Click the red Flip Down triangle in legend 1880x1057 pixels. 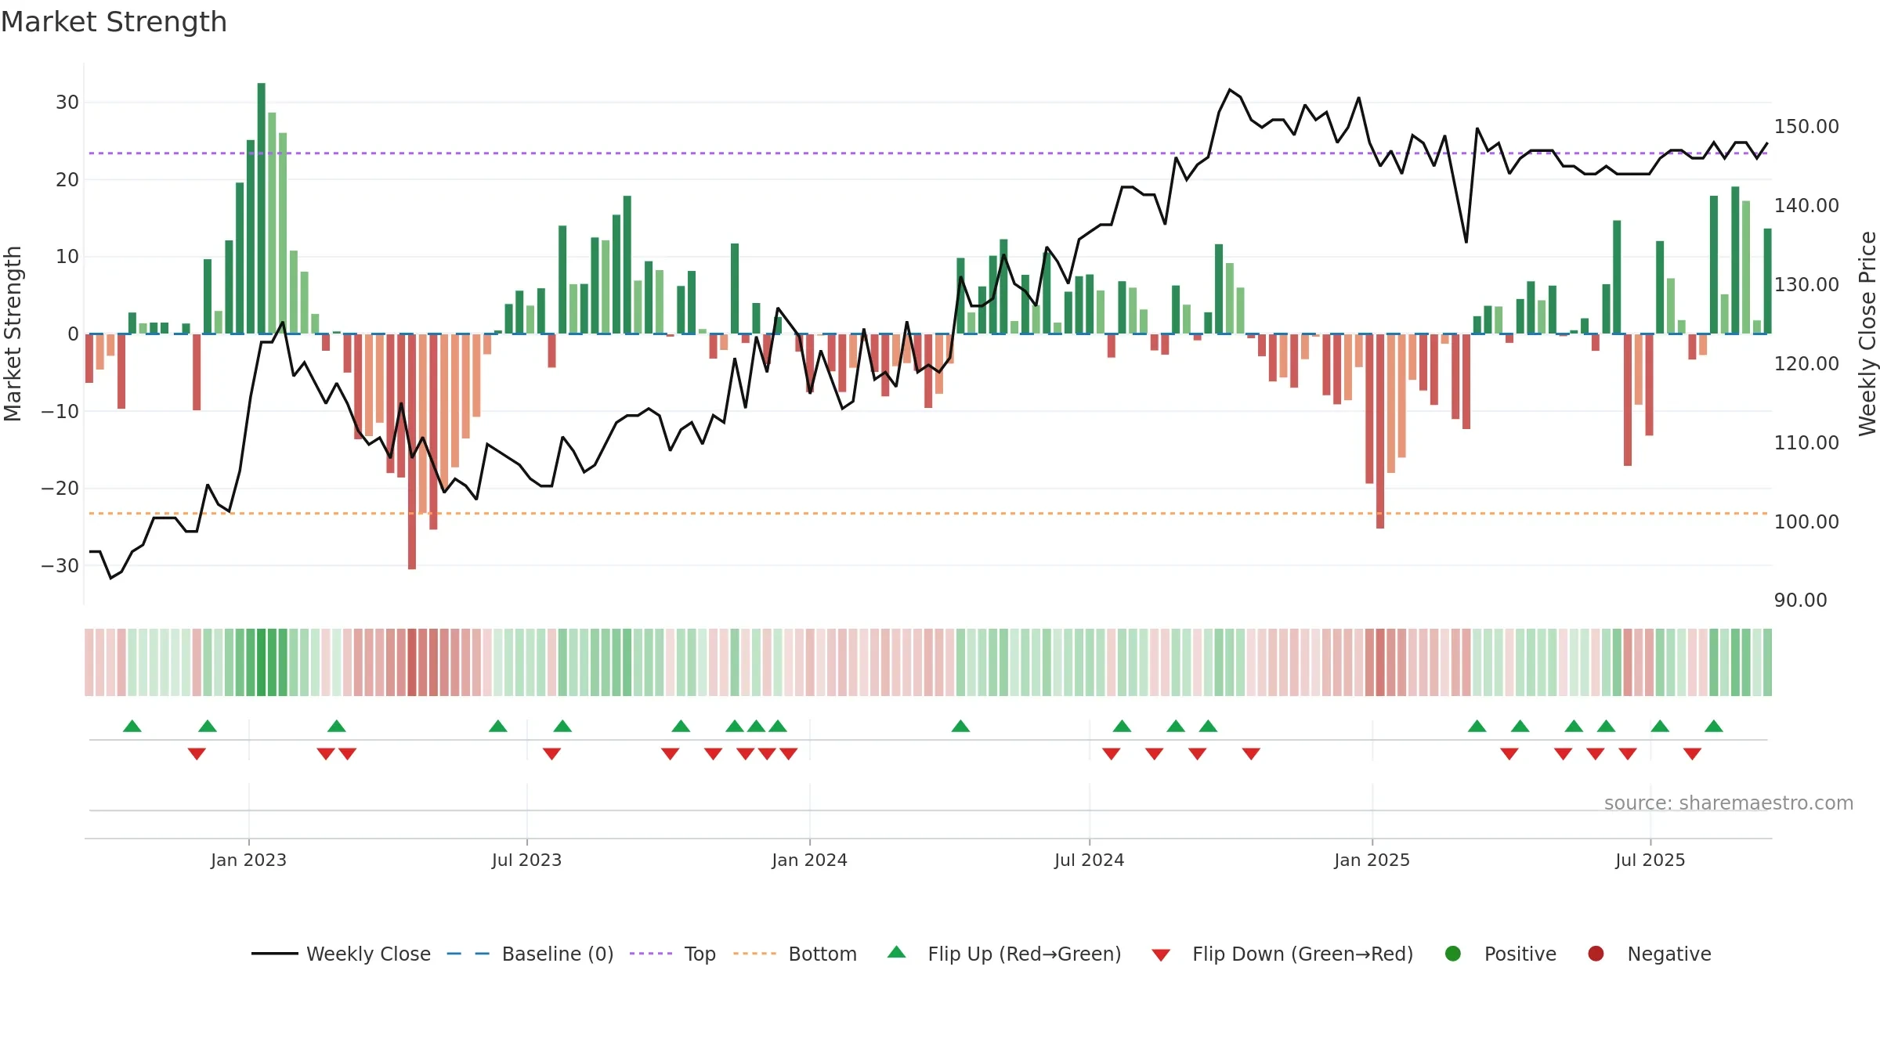pos(1161,955)
